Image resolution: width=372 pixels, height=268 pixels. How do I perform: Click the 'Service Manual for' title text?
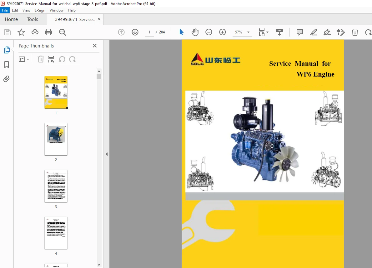pyautogui.click(x=300, y=64)
